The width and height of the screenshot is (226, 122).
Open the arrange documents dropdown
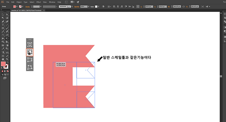click(73, 2)
